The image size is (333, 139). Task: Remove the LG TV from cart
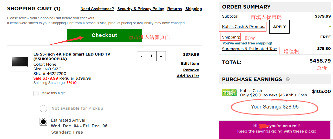tap(191, 70)
